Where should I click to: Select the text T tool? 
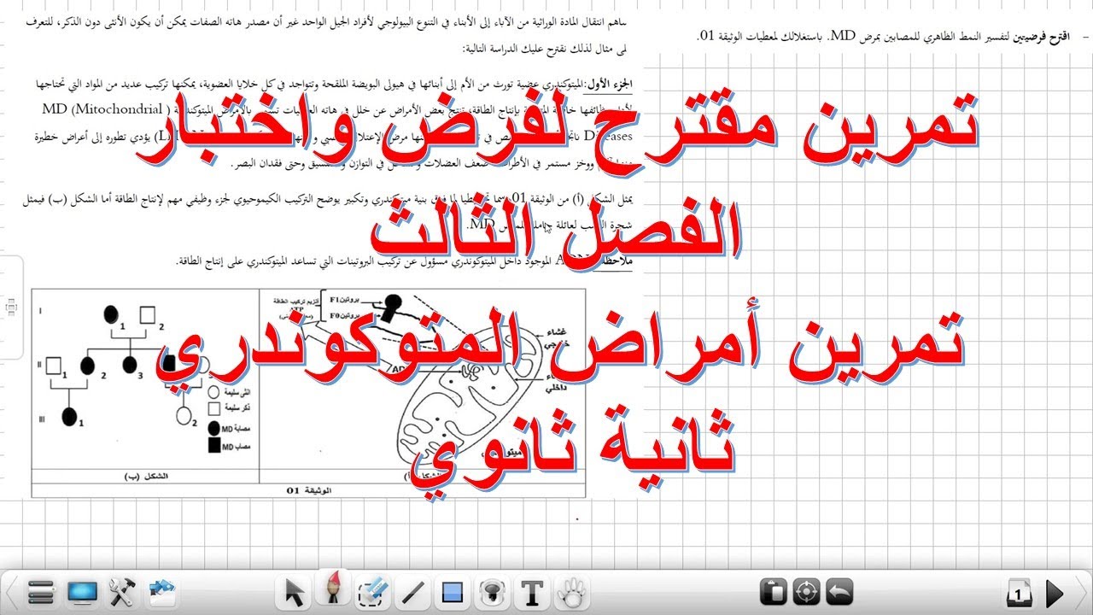pyautogui.click(x=533, y=591)
